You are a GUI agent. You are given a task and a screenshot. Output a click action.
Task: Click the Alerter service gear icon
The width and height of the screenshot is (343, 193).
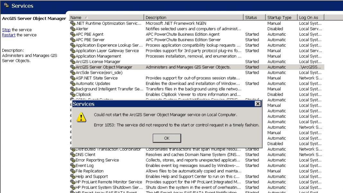tap(73, 29)
